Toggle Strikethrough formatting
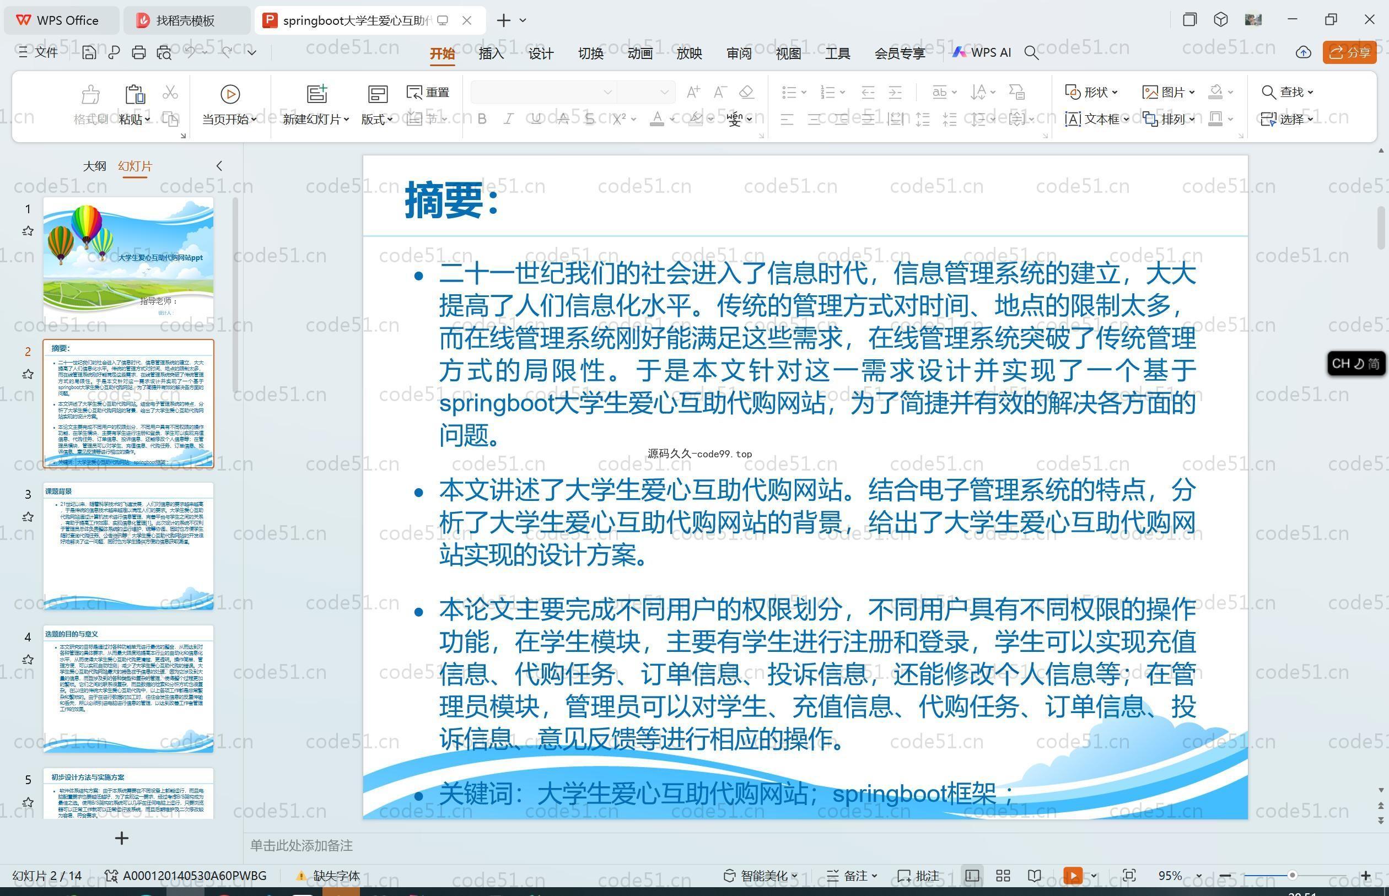1389x896 pixels. pyautogui.click(x=563, y=119)
